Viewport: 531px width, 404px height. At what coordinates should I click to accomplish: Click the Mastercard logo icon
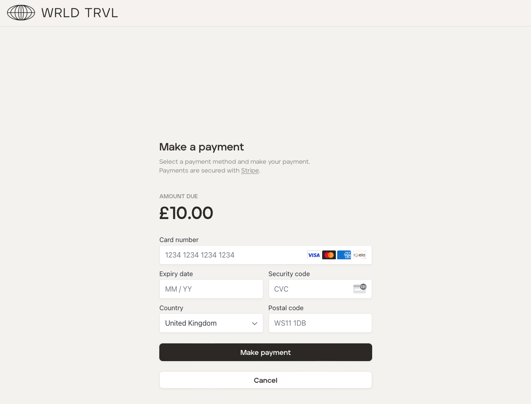pyautogui.click(x=329, y=255)
